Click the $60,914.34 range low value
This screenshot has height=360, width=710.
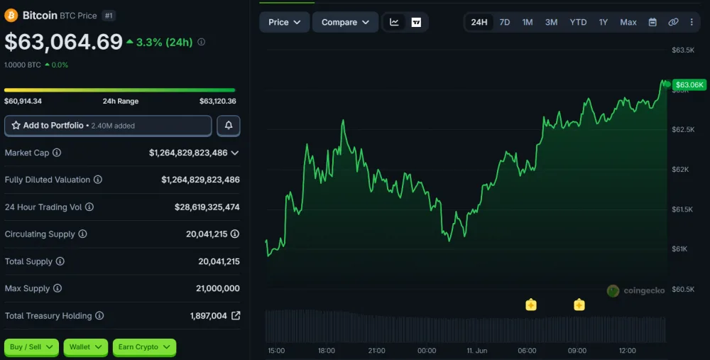[x=23, y=101]
